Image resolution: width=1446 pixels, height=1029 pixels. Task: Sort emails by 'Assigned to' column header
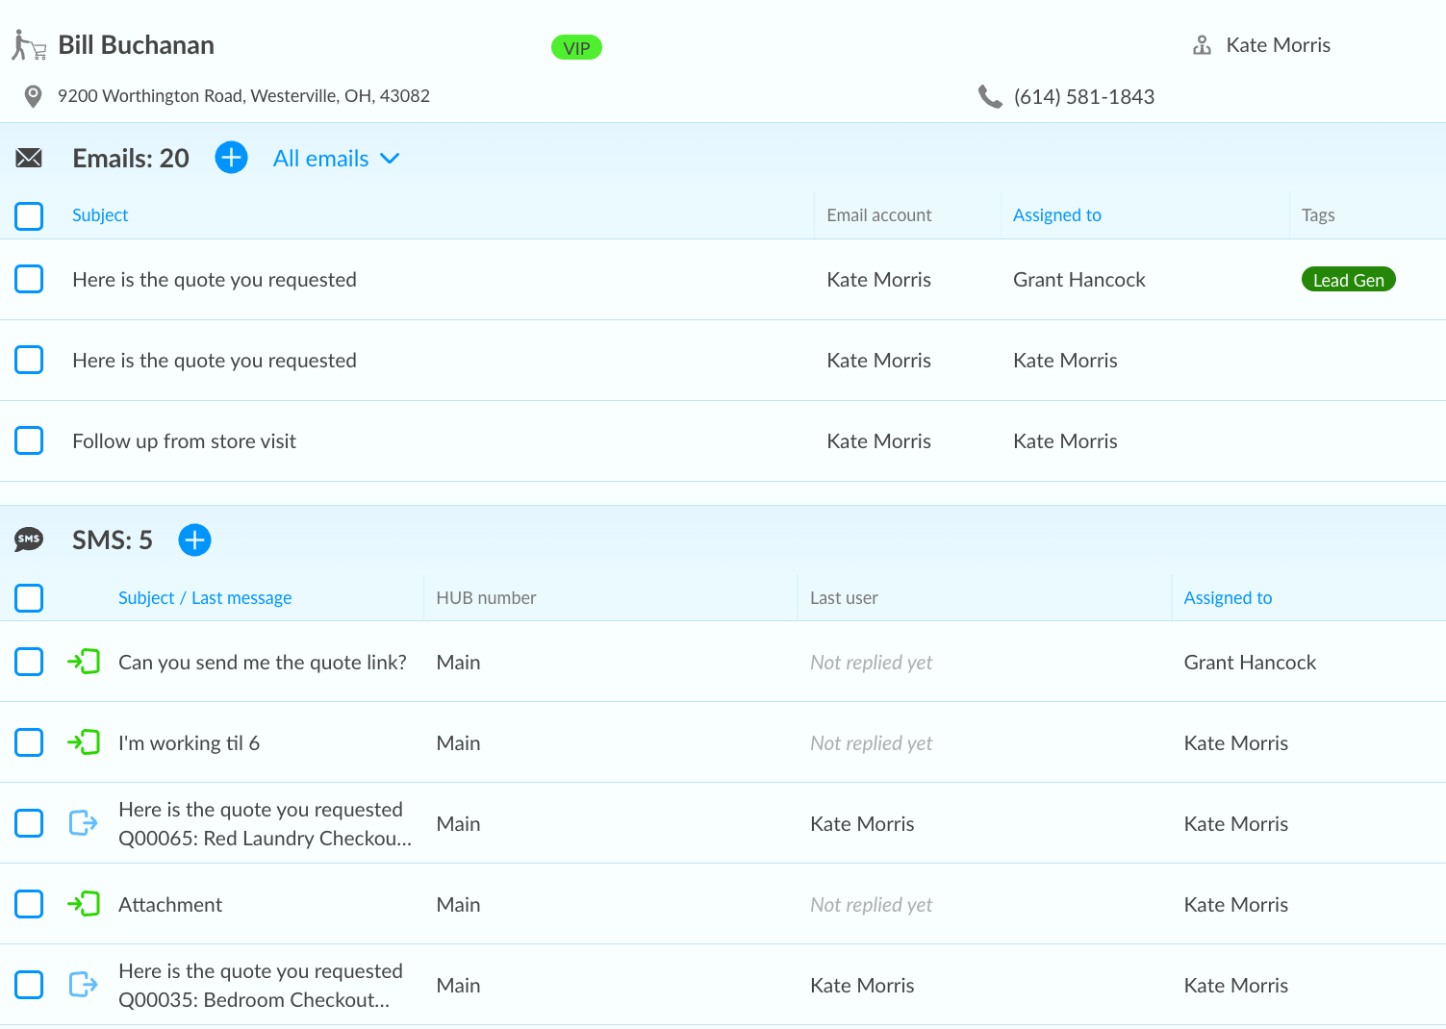pos(1056,215)
